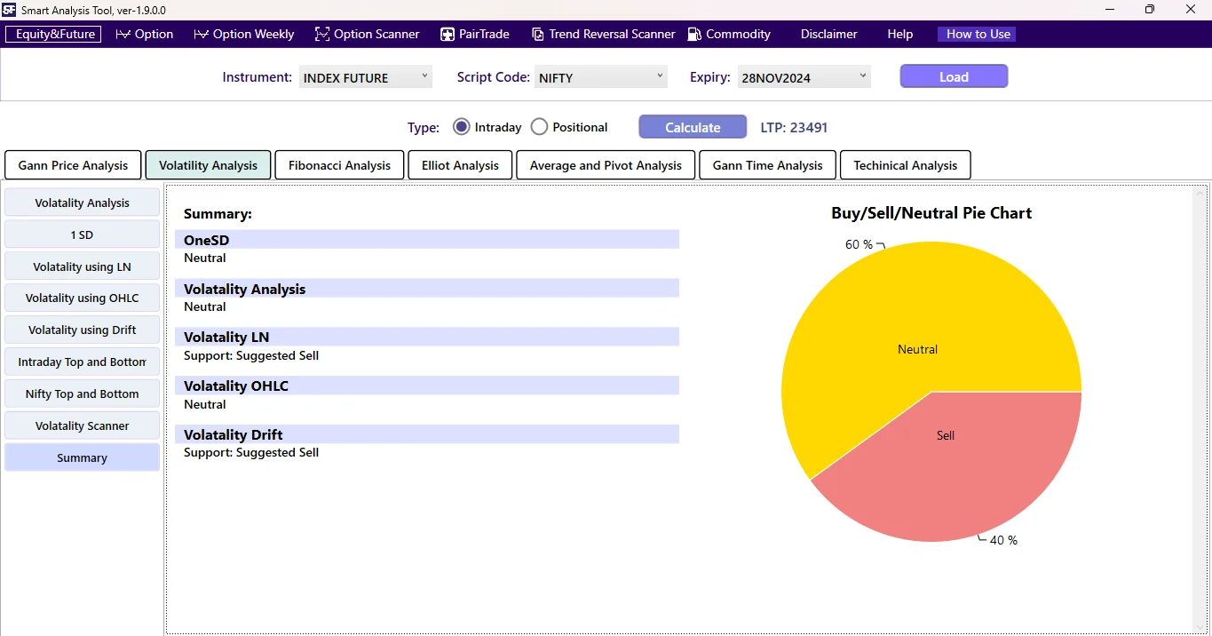Open the Gann Time Analysis tab
The width and height of the screenshot is (1212, 636).
766,164
